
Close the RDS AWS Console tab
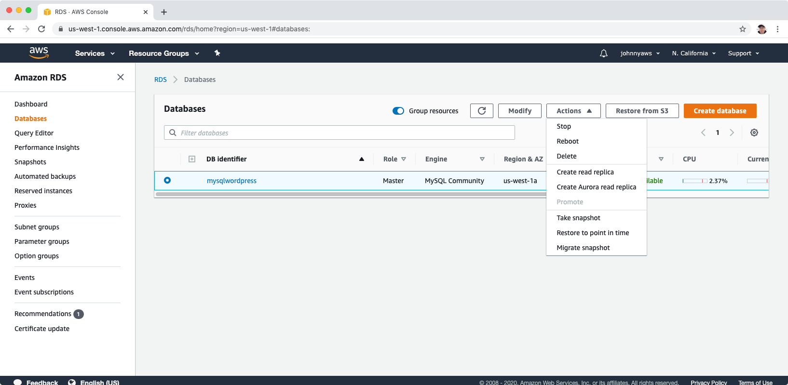click(x=146, y=12)
